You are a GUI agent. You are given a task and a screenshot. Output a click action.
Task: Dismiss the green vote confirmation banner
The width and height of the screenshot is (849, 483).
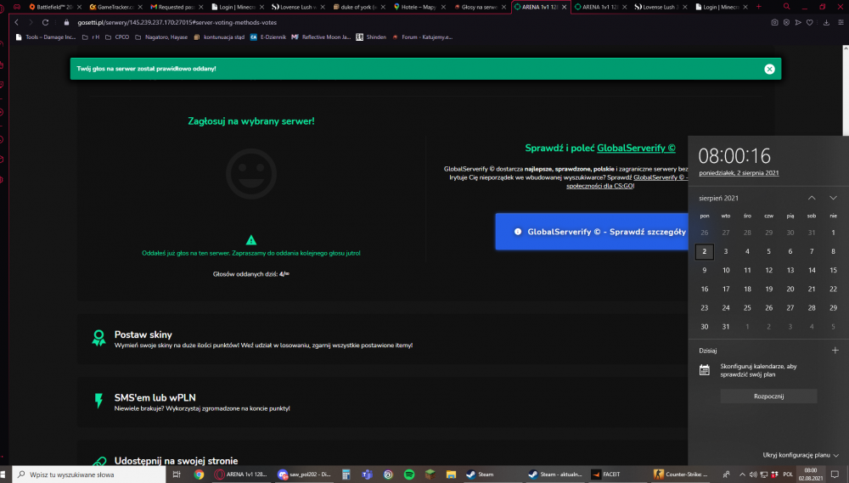(x=769, y=69)
